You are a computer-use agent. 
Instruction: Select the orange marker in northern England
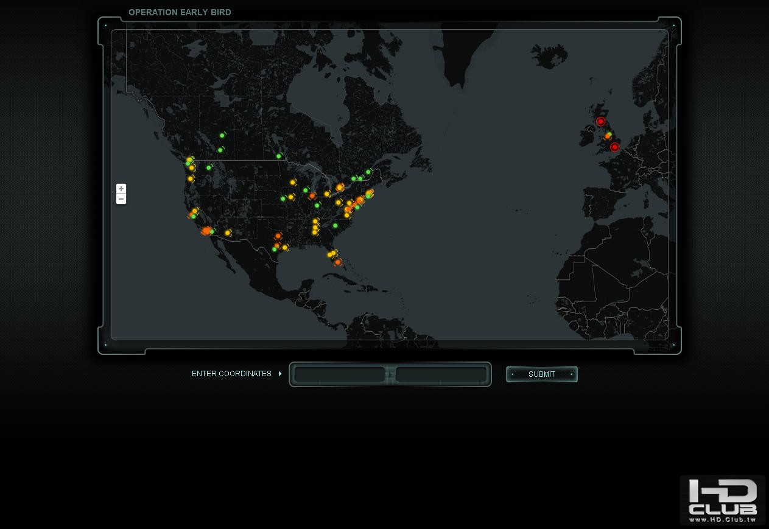pos(607,136)
